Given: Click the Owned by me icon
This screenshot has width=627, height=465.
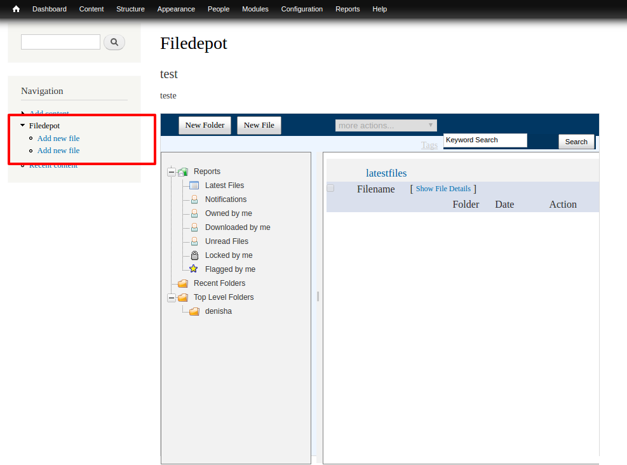Looking at the screenshot, I should point(194,213).
